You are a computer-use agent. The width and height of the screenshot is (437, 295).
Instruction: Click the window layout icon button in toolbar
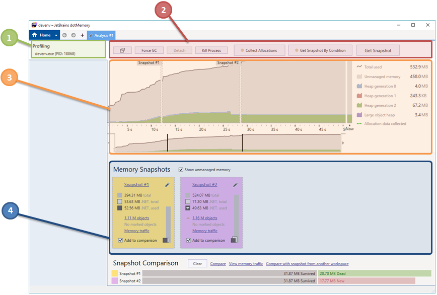122,50
